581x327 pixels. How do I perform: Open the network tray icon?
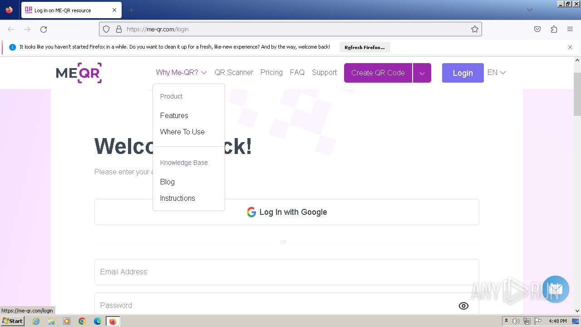(x=527, y=321)
